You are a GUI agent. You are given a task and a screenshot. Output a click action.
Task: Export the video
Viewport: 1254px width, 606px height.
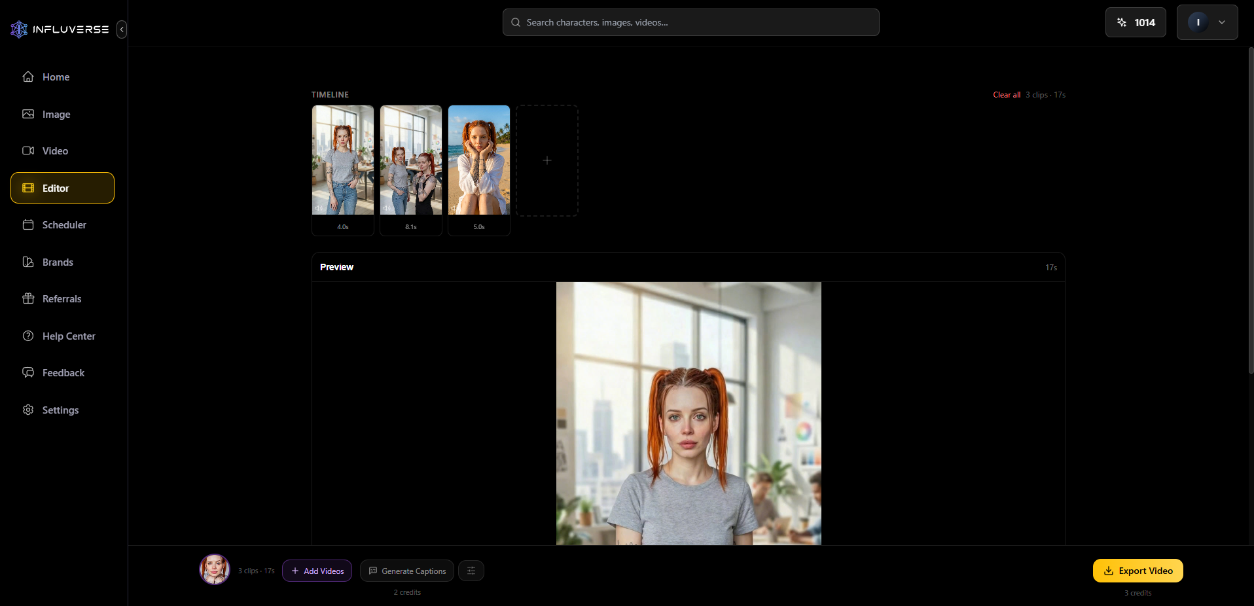coord(1137,570)
